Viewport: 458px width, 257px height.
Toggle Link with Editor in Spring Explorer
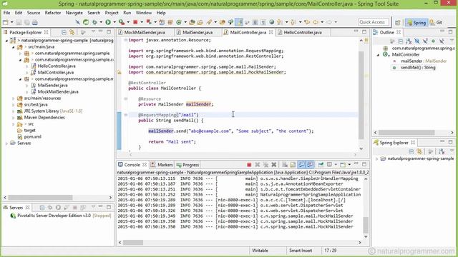pos(419,151)
